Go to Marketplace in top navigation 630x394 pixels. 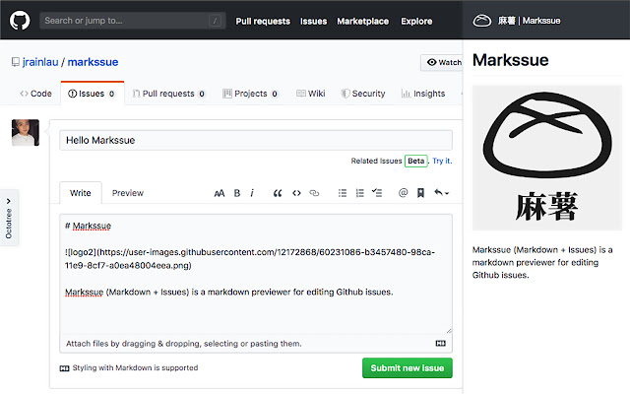coord(362,21)
